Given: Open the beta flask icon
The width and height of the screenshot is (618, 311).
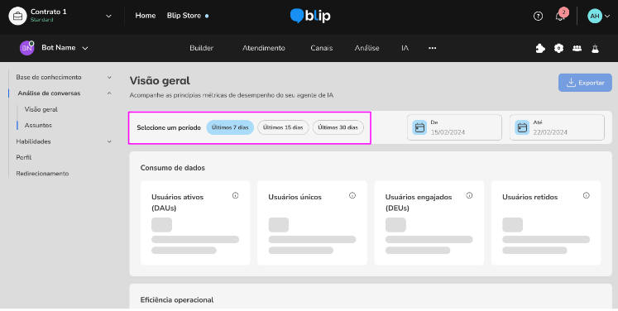Looking at the screenshot, I should tap(595, 48).
